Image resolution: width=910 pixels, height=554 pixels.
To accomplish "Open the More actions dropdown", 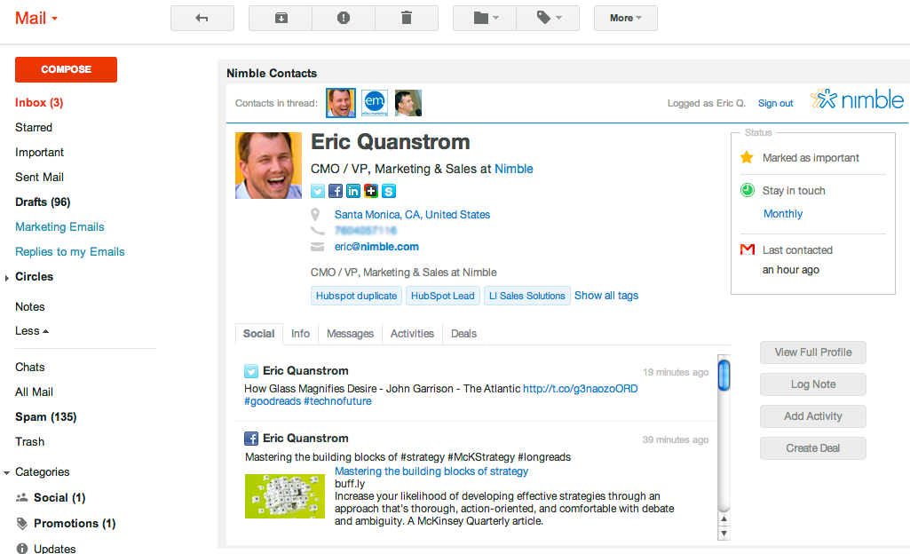I will tap(626, 18).
